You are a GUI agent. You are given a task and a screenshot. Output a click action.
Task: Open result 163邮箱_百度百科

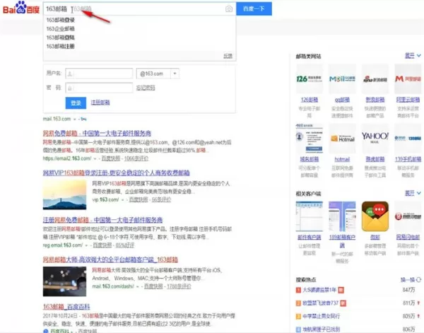pos(66,307)
